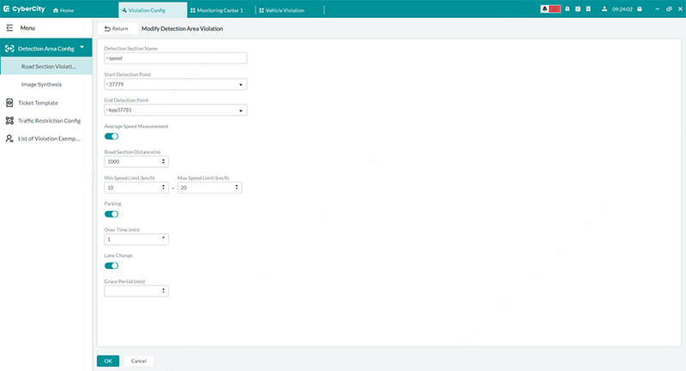
Task: Click the Traffic Restriction Config icon
Action: [x=9, y=121]
